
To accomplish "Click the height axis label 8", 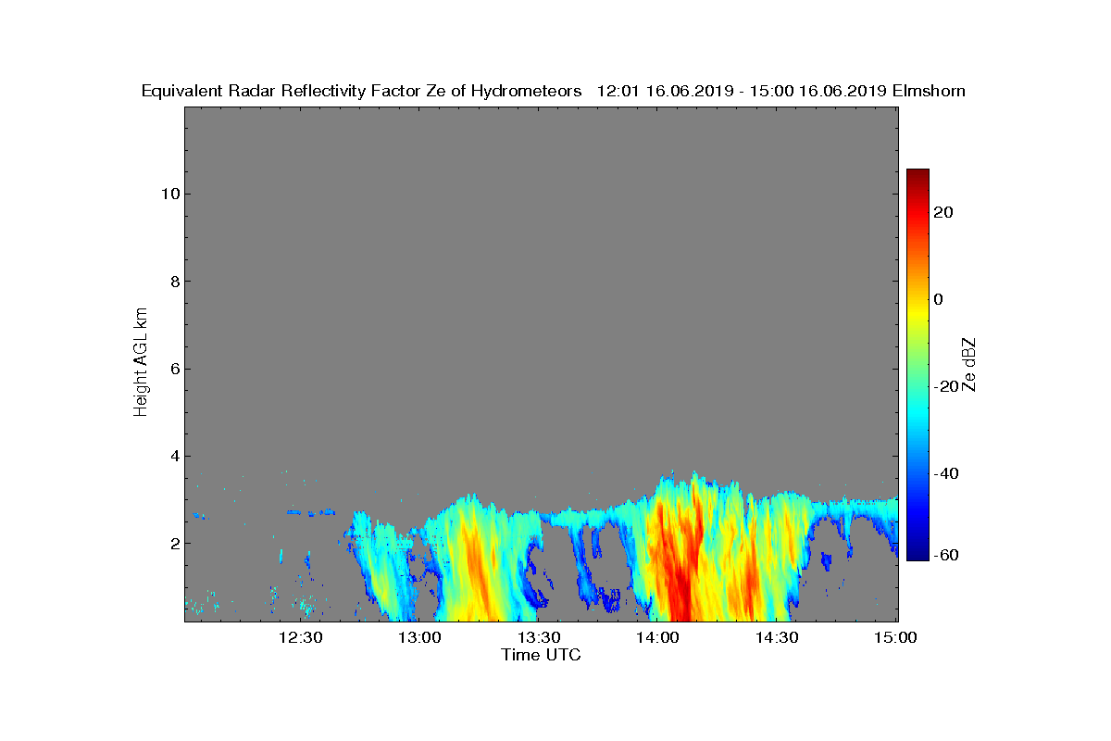I will (173, 282).
